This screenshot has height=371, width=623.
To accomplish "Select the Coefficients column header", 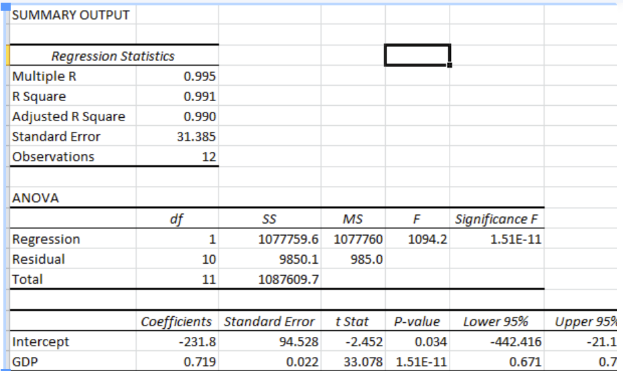I will tap(178, 321).
